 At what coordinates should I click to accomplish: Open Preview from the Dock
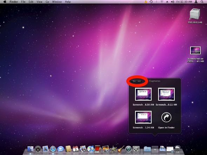pyautogui.click(x=83, y=149)
